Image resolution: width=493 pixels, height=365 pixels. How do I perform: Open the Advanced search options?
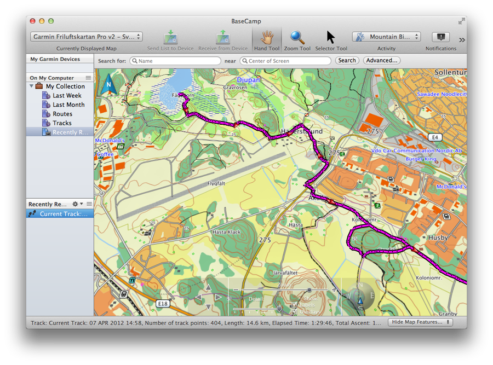point(381,61)
